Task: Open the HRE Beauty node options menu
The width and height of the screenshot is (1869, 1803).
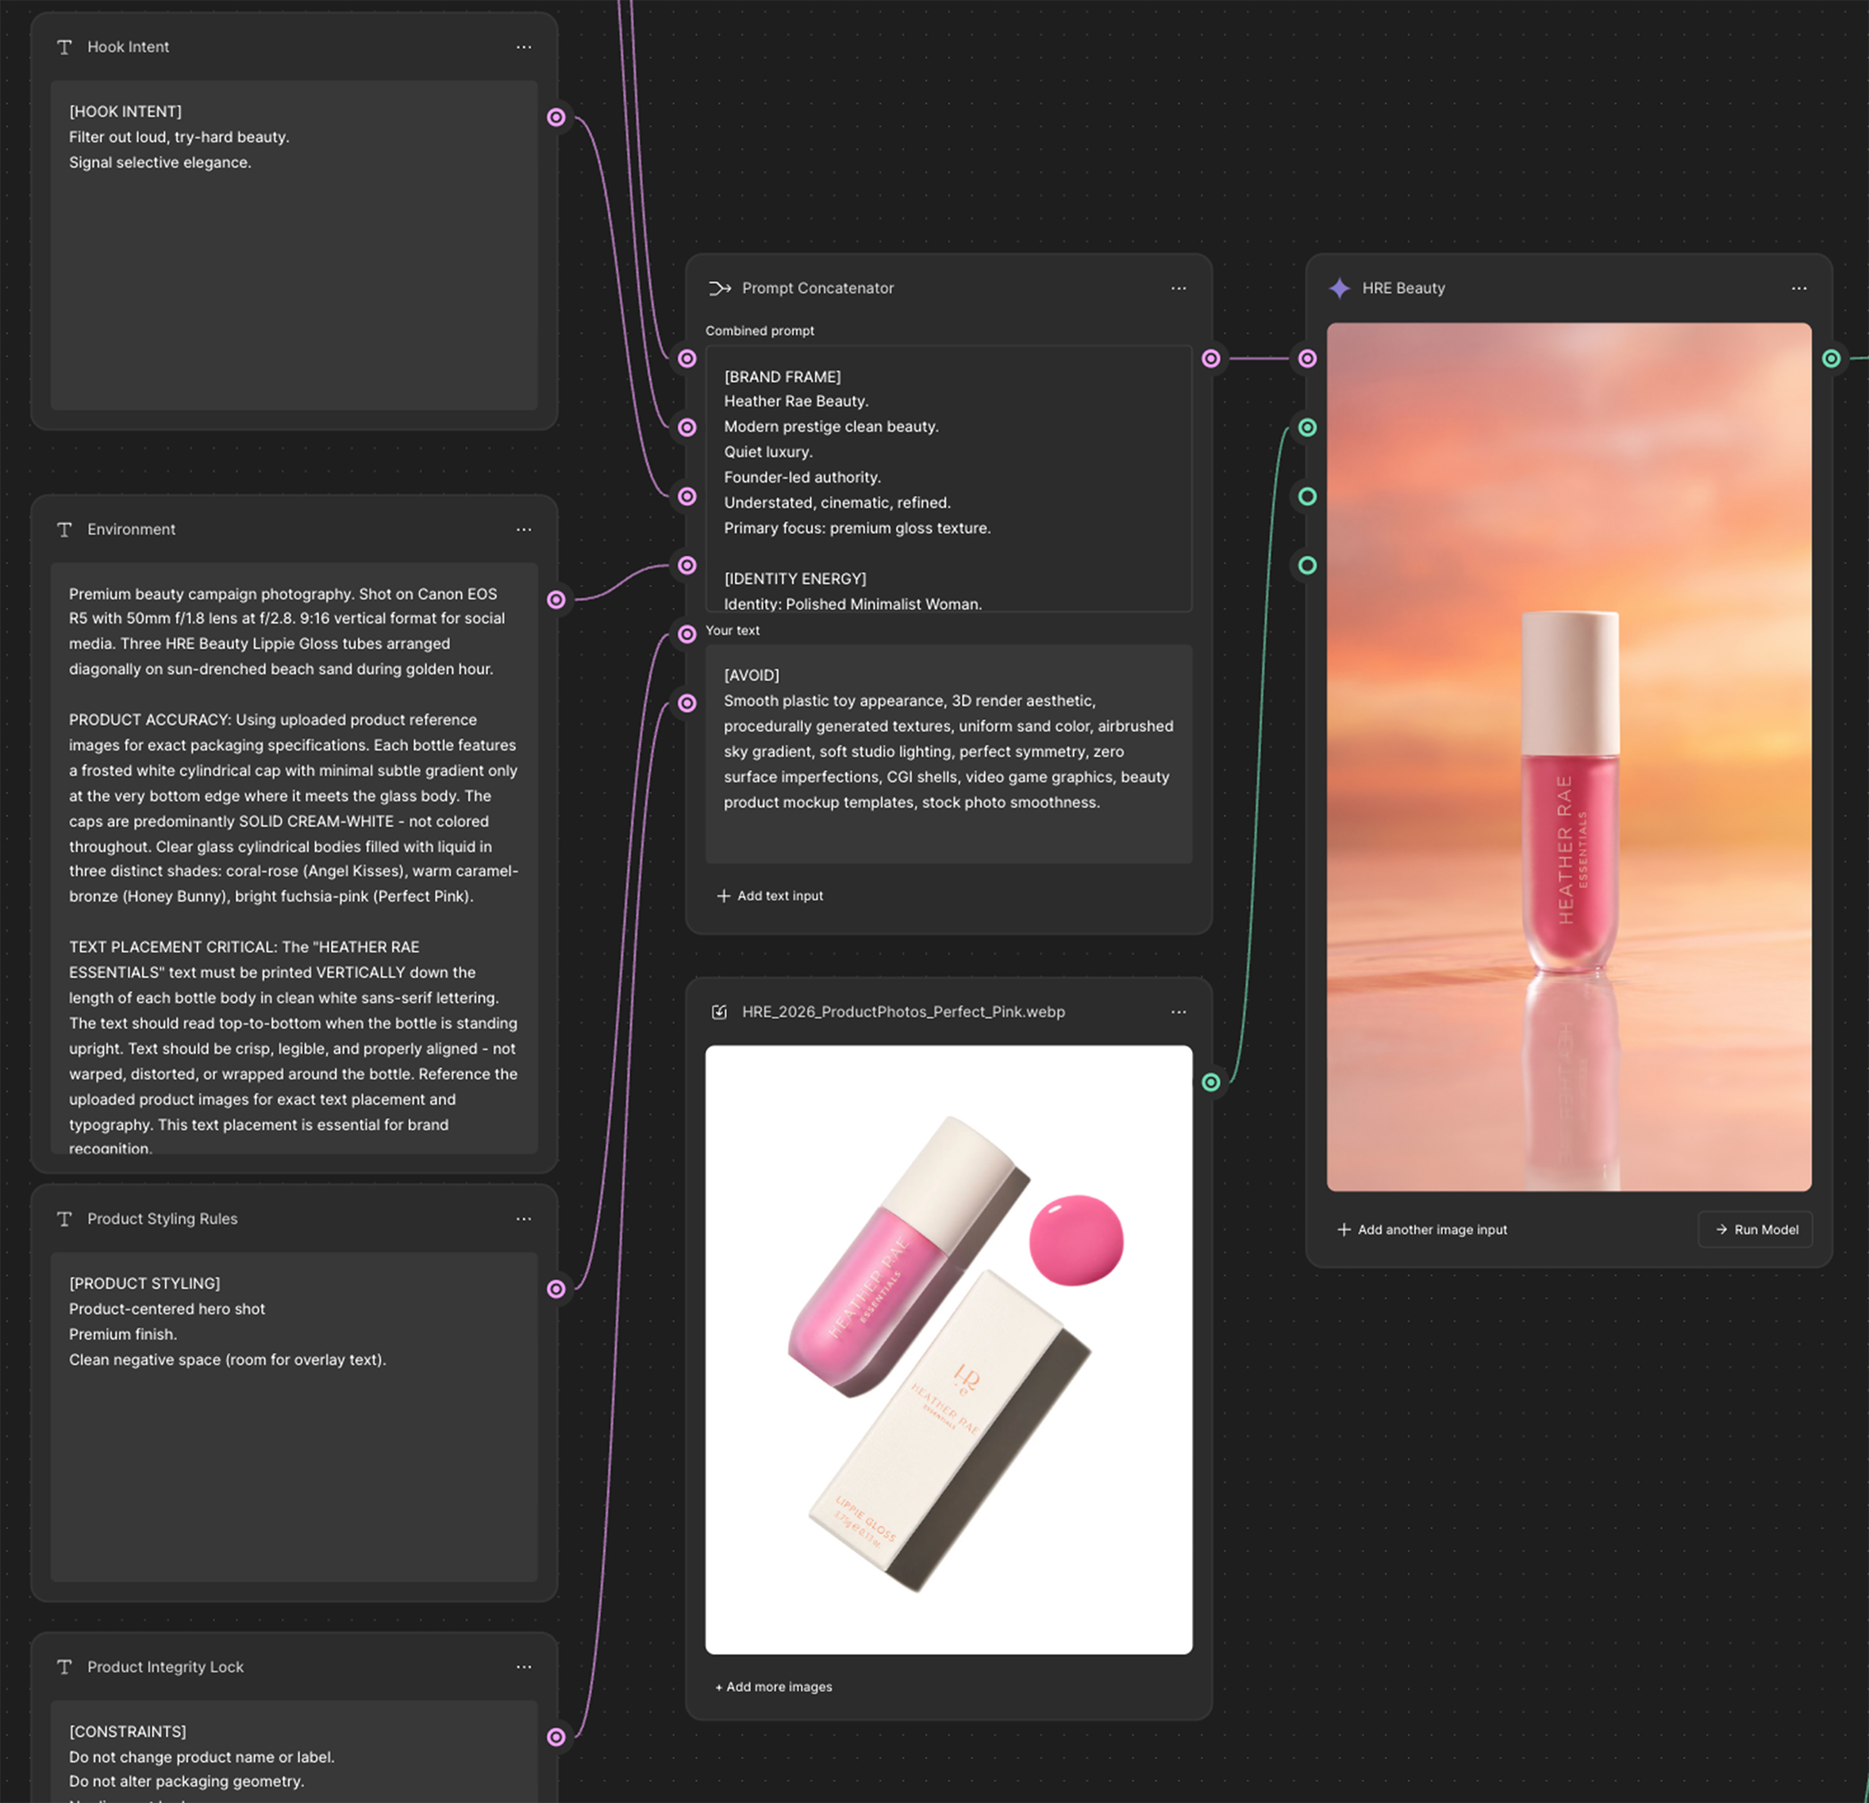Action: [x=1798, y=288]
